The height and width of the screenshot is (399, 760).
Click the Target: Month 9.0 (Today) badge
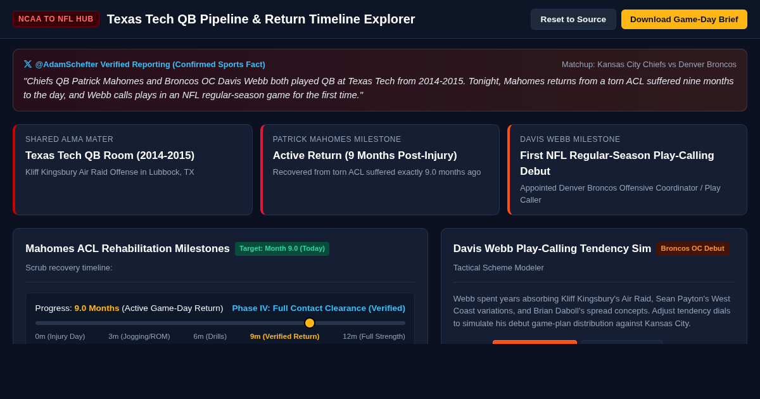[x=282, y=249]
